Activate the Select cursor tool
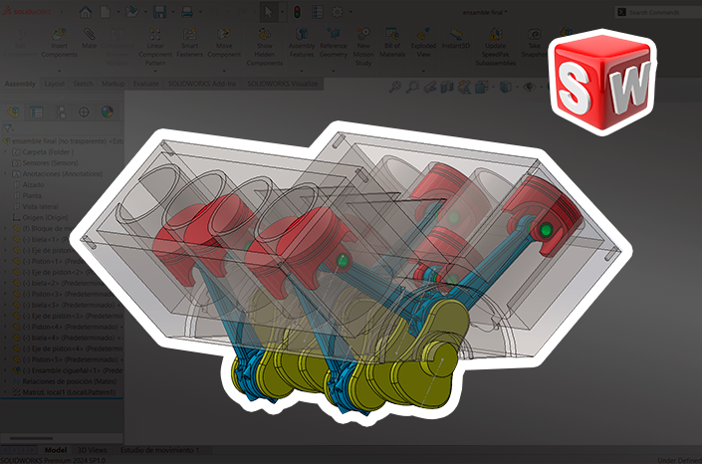702x464 pixels. pyautogui.click(x=268, y=12)
